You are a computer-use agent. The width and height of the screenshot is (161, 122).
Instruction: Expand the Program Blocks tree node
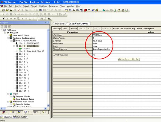[11, 96]
